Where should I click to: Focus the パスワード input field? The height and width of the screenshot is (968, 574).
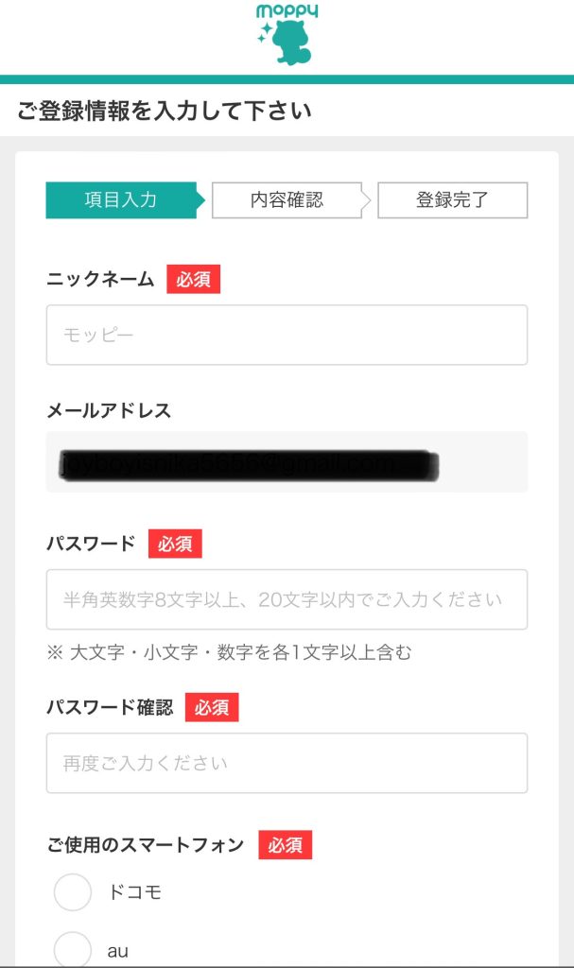coord(287,599)
